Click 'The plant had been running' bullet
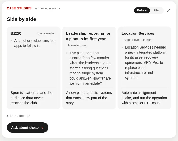Viewport: 178px width, 141px height. coord(90,68)
